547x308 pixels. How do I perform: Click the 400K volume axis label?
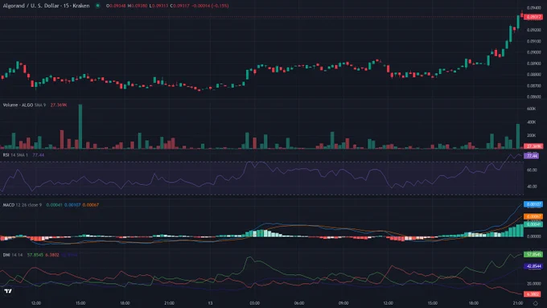(x=531, y=122)
